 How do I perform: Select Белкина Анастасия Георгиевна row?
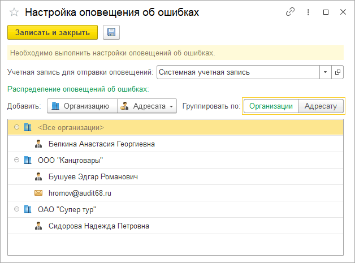tap(102, 144)
